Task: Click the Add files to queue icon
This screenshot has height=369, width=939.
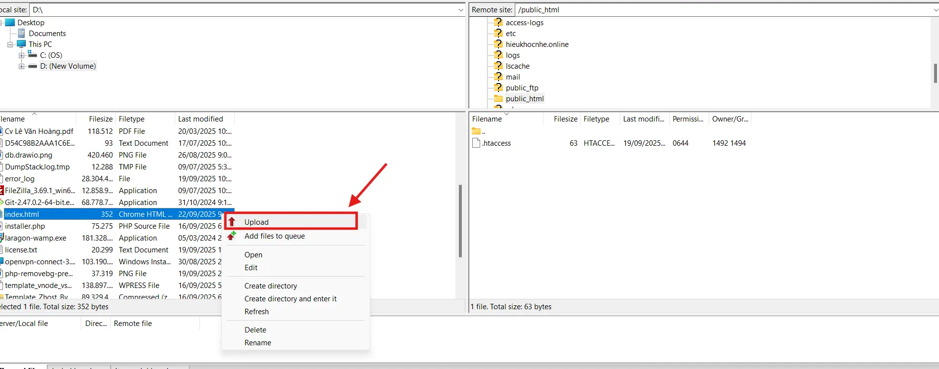Action: 232,236
